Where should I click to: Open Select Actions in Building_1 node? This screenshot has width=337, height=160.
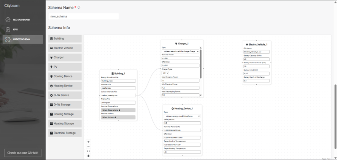point(118,117)
